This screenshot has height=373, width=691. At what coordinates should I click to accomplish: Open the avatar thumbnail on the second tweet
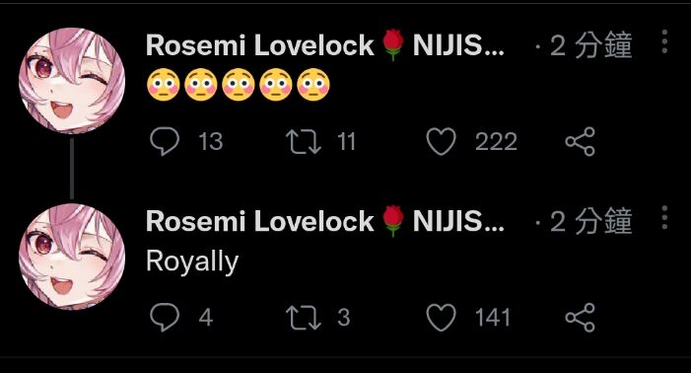point(72,257)
